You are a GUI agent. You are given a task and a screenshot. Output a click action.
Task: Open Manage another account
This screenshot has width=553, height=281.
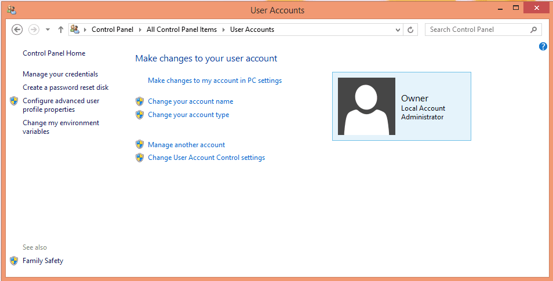coord(186,145)
